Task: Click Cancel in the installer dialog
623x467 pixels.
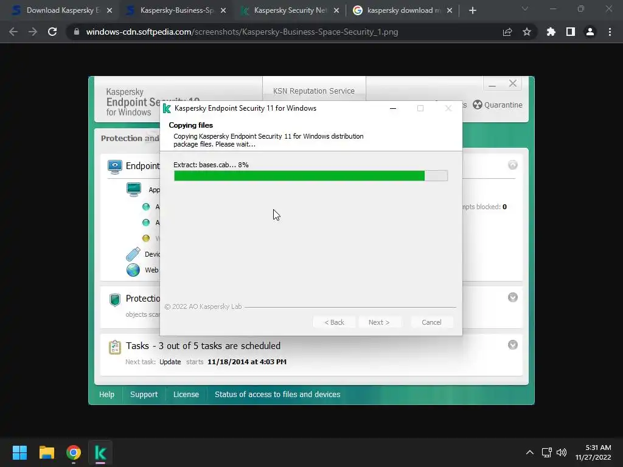Action: coord(431,322)
